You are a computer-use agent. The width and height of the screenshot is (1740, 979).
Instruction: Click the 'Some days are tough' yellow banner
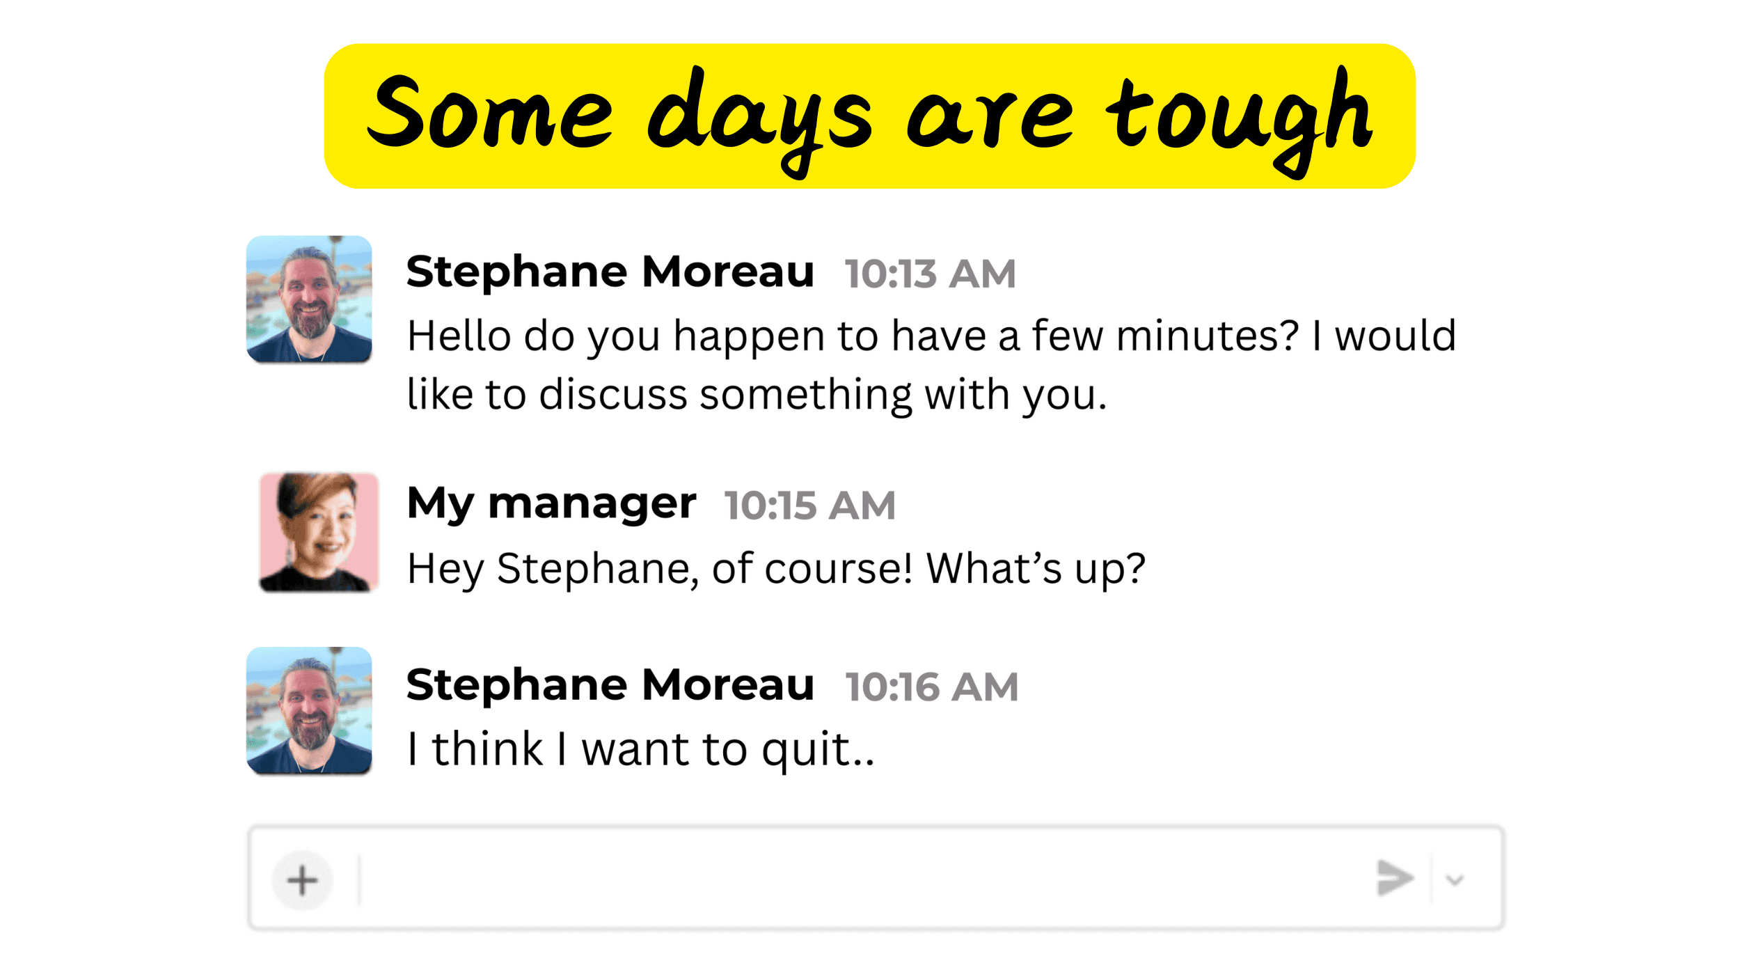869,116
